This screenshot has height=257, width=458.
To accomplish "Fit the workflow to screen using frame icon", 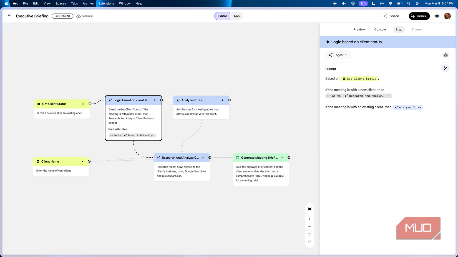I will [x=309, y=209].
